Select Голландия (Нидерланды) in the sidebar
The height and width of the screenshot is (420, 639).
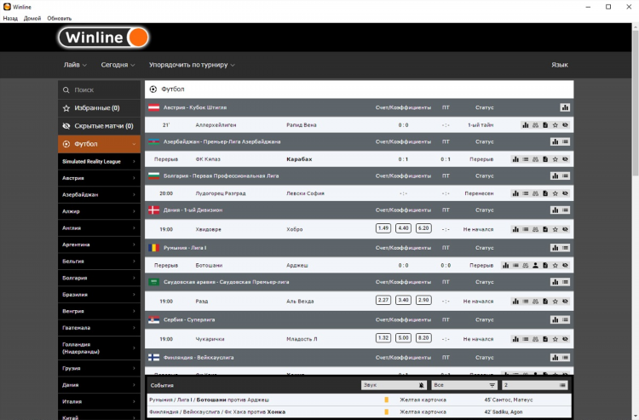pyautogui.click(x=99, y=348)
